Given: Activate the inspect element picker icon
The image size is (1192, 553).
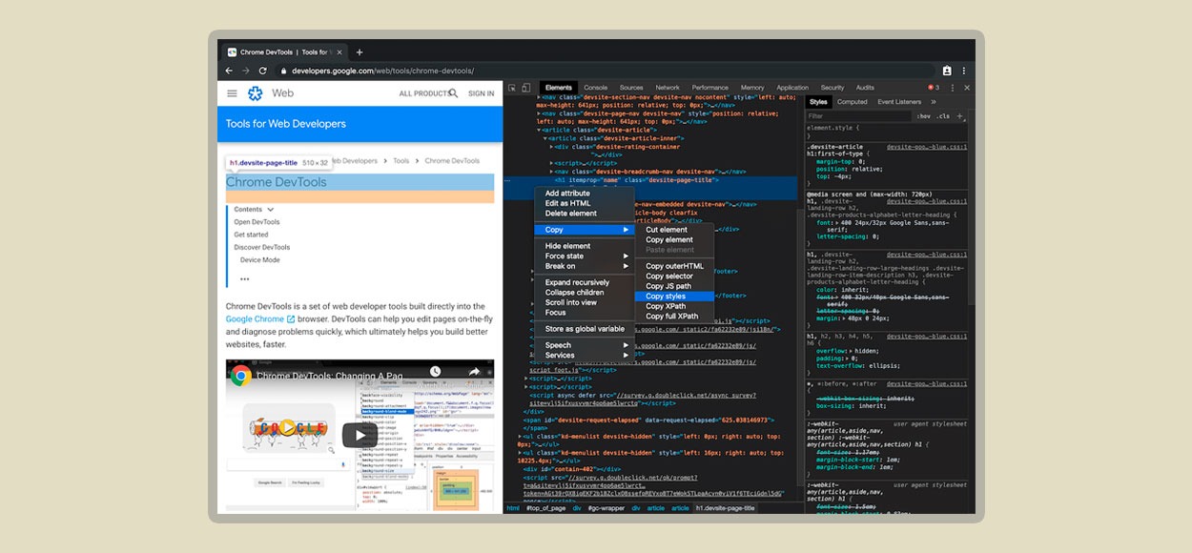Looking at the screenshot, I should point(512,88).
